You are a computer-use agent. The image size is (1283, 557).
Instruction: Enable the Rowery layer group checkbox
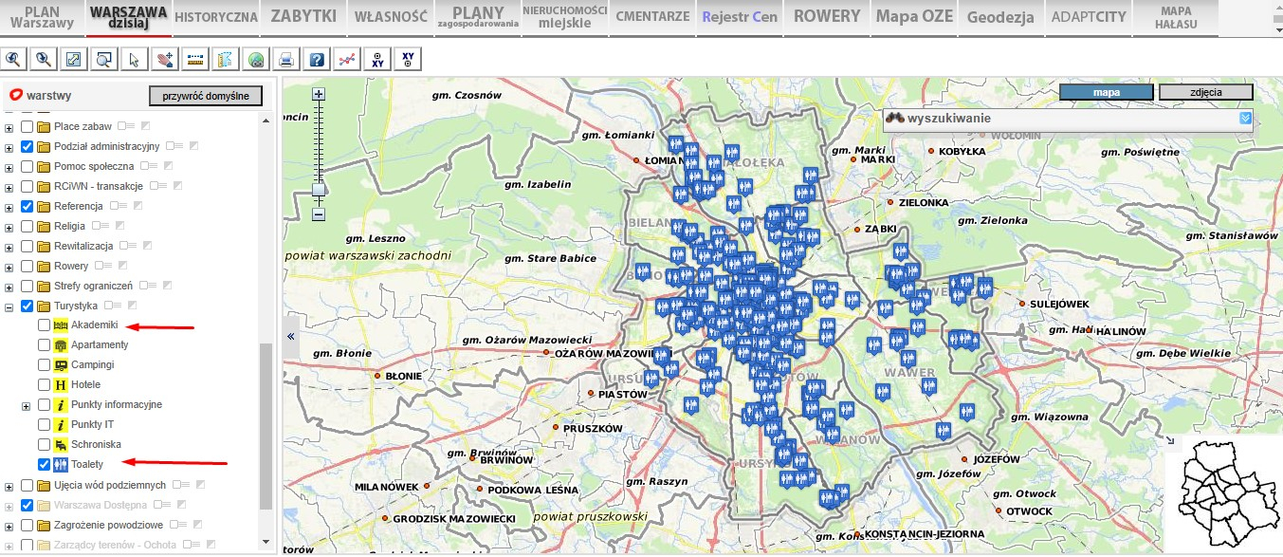coord(27,266)
